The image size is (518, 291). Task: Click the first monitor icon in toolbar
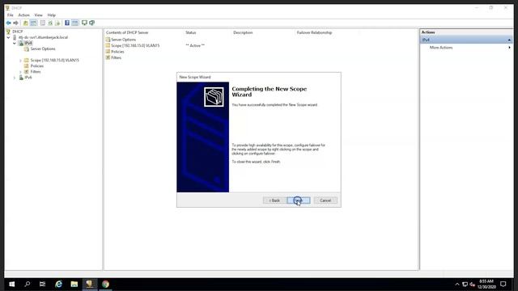84,23
